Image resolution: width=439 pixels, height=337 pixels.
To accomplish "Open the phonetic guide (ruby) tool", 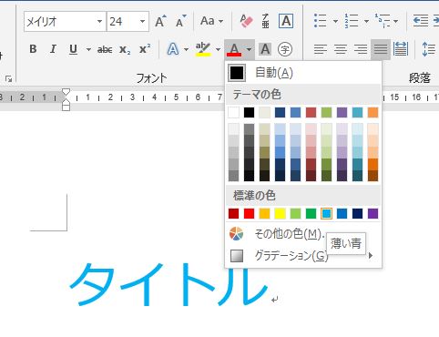I will 265,21.
